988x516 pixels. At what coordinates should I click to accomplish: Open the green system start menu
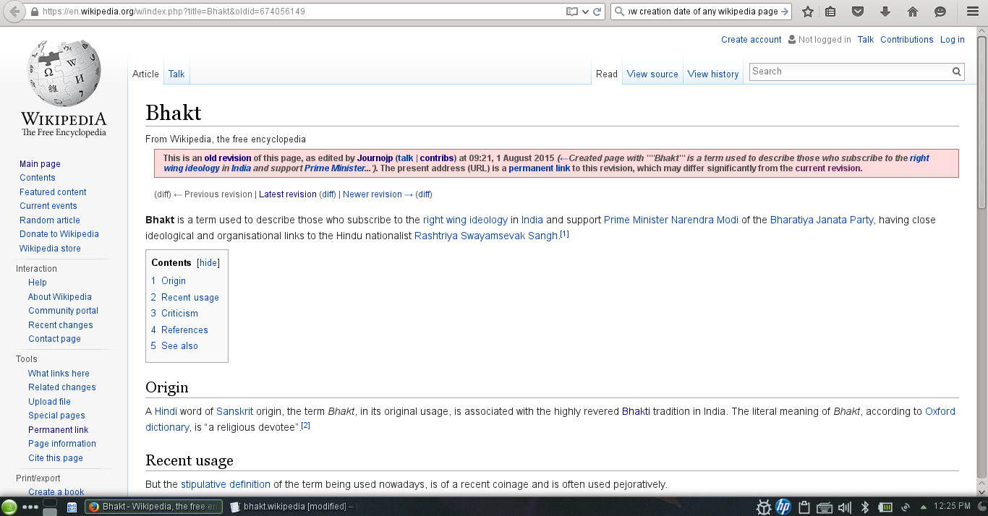pyautogui.click(x=9, y=507)
